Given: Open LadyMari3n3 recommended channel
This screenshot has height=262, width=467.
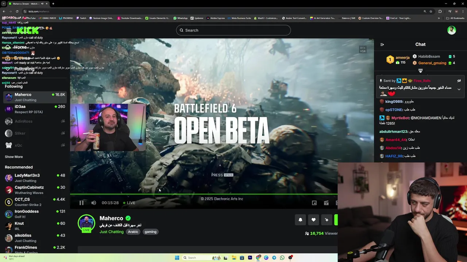Looking at the screenshot, I should [35, 178].
